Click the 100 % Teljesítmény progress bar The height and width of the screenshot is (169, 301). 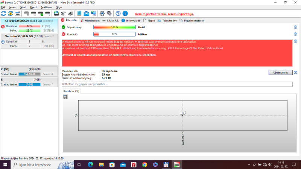114,27
